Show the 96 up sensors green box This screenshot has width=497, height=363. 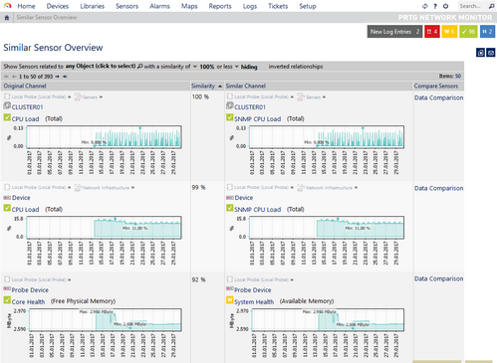coord(468,32)
